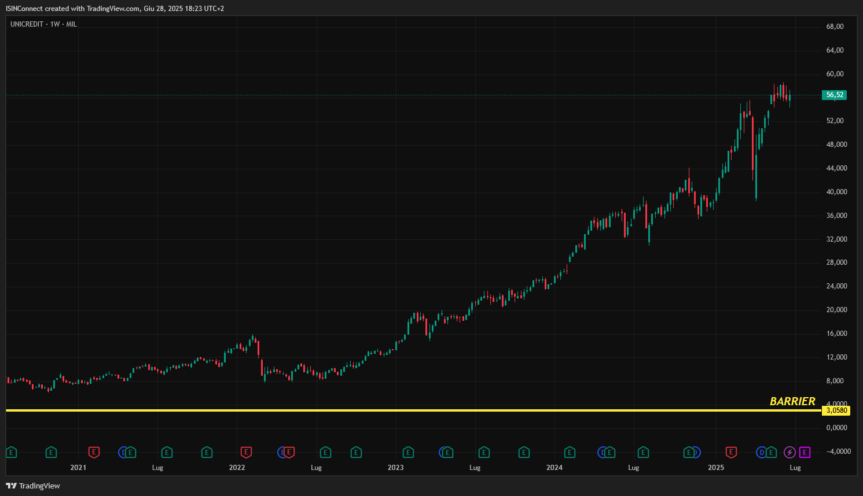Click the red earnings marker just after 2025

coord(731,453)
